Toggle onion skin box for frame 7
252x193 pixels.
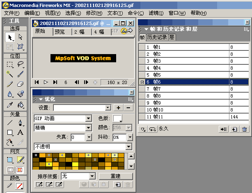pyautogui.click(x=142, y=89)
